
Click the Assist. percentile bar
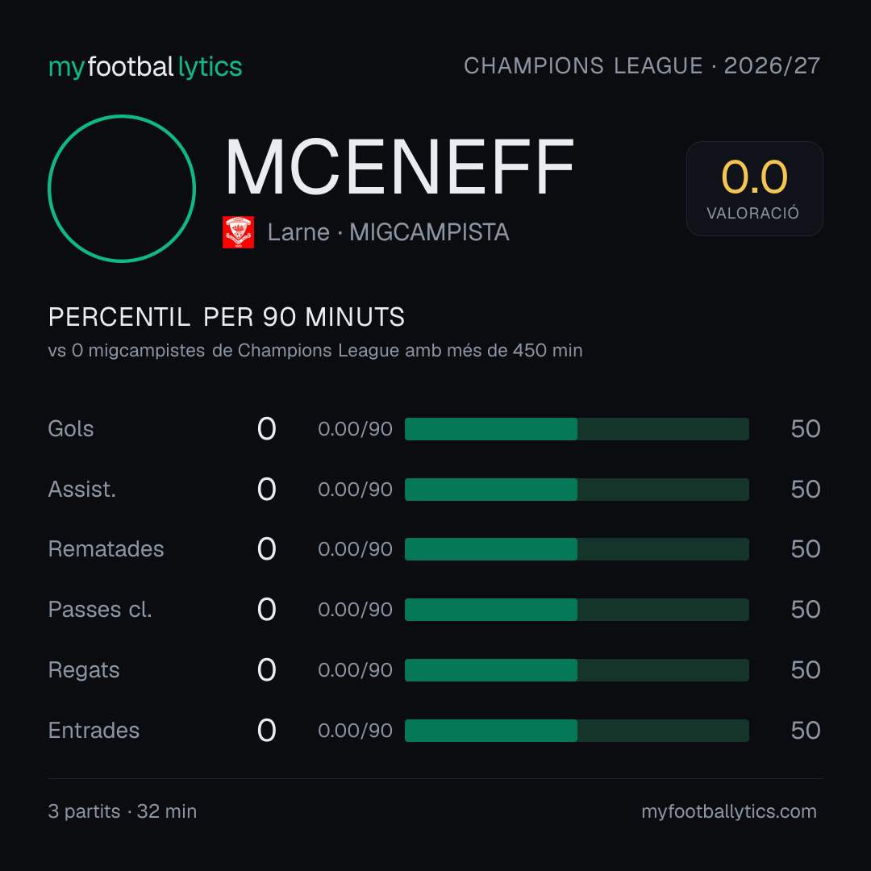point(577,490)
